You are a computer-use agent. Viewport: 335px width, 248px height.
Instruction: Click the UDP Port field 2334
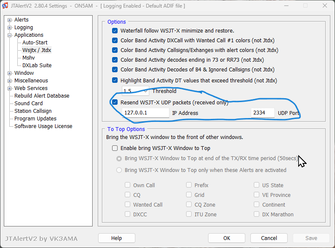pyautogui.click(x=263, y=113)
